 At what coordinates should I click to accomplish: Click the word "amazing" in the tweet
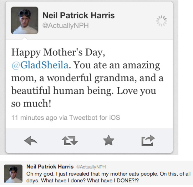141,66
